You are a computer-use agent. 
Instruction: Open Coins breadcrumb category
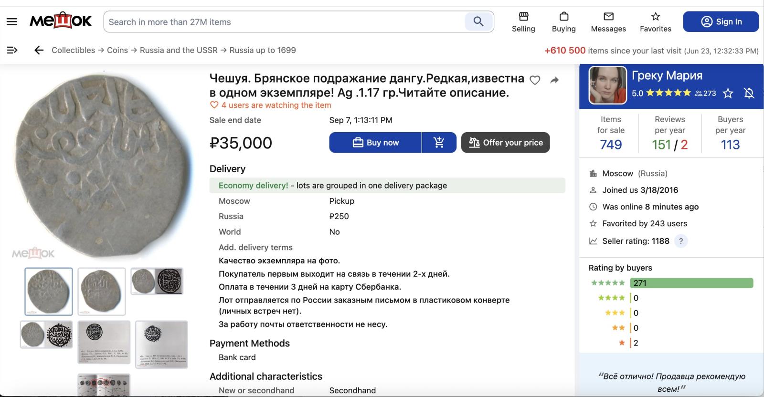click(117, 50)
